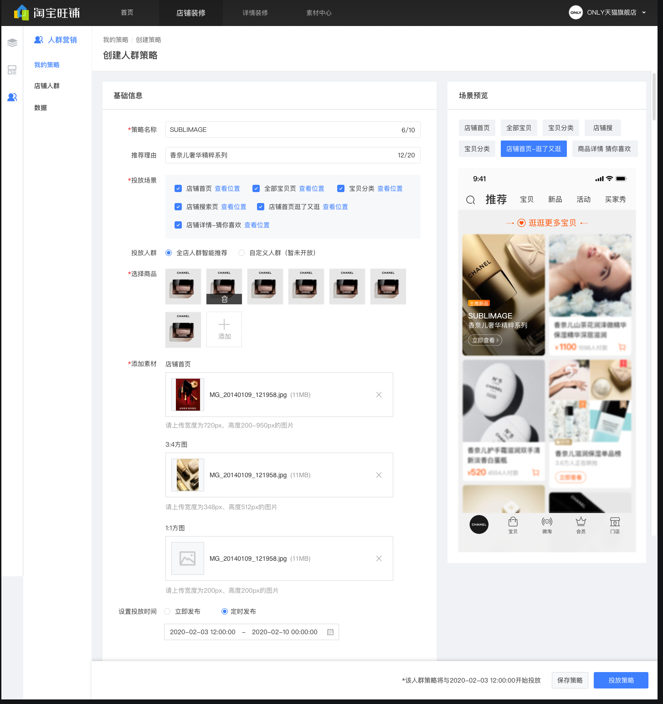Remove the shop homepage image file

(379, 395)
